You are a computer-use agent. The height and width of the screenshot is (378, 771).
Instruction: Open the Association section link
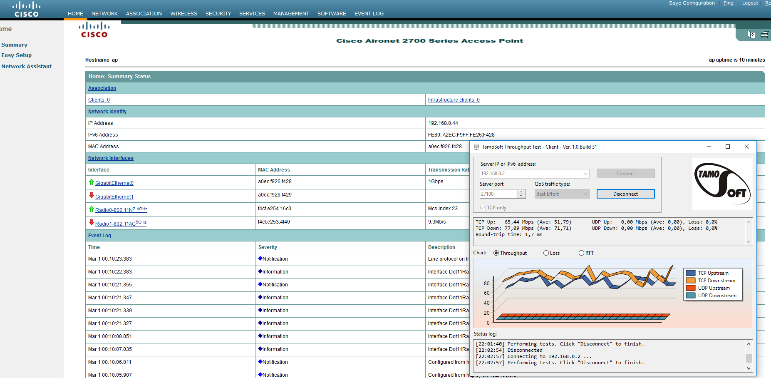(x=102, y=88)
